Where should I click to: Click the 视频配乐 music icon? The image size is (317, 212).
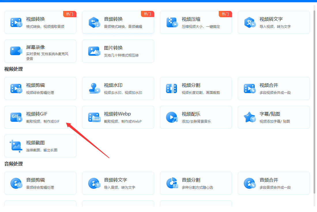(x=172, y=117)
